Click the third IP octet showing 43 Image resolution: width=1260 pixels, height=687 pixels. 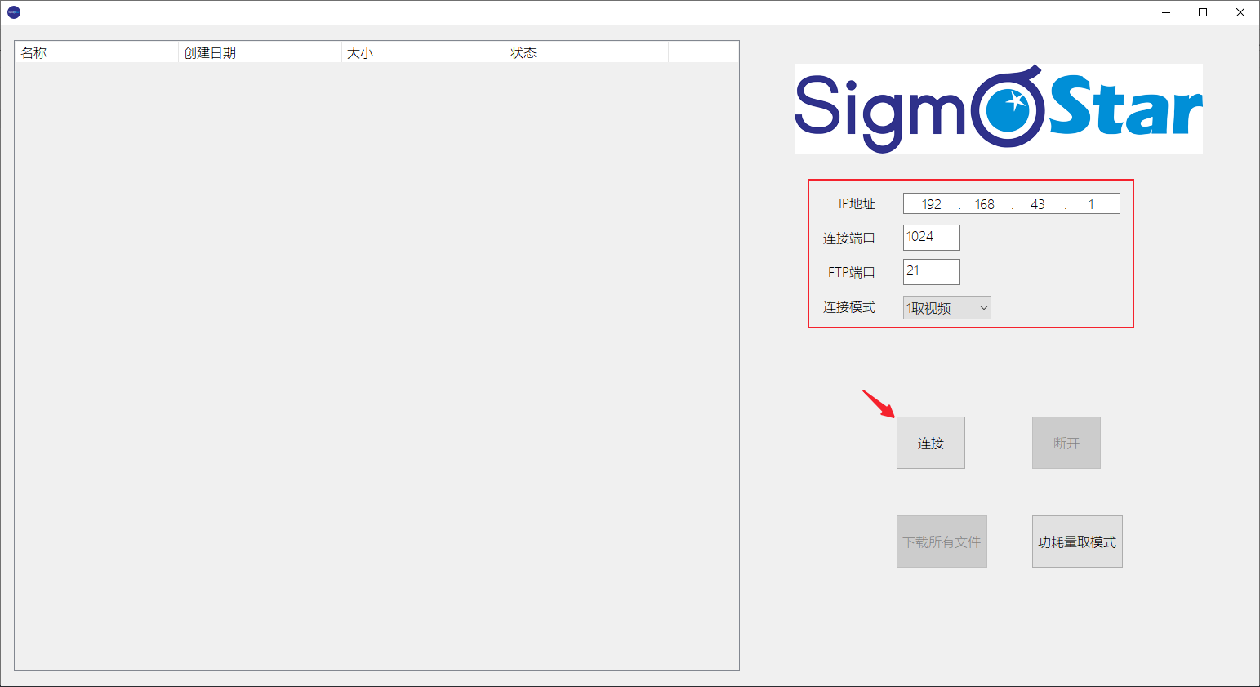(x=1038, y=204)
